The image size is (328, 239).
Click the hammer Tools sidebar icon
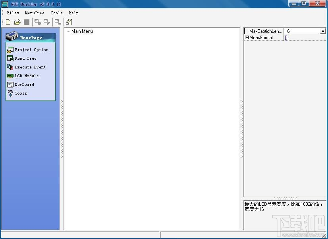(10, 93)
